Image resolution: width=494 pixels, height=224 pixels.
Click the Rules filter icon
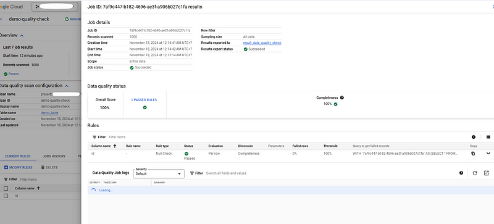[x=94, y=137]
